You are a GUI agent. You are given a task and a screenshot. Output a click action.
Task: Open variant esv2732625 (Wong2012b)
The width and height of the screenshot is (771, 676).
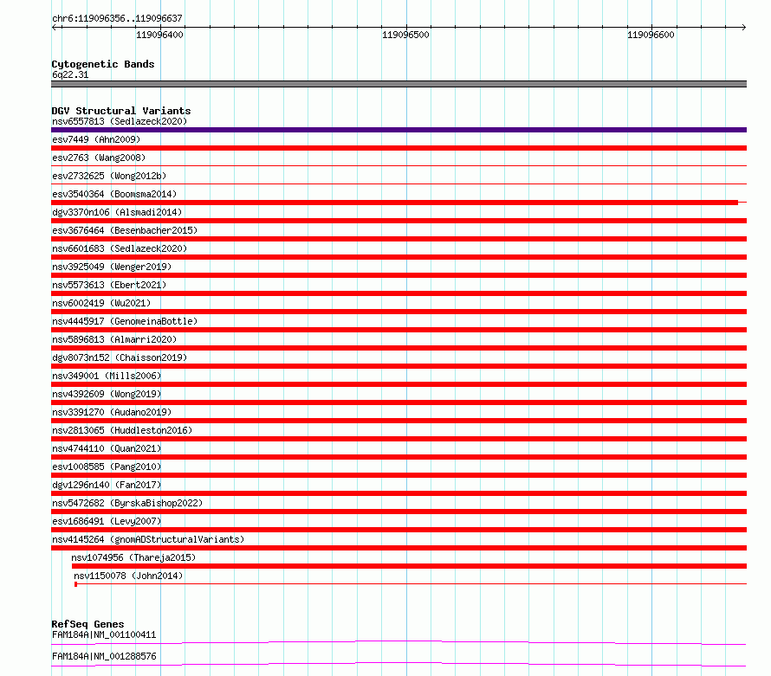(109, 176)
